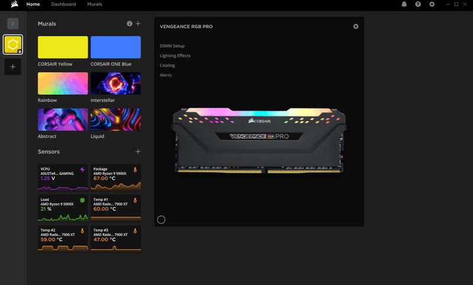This screenshot has width=473, height=285.
Task: Apply the Rainbow mural
Action: click(63, 83)
